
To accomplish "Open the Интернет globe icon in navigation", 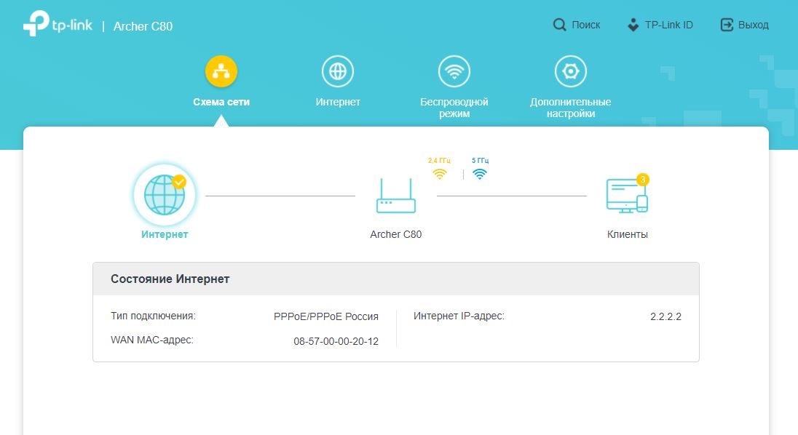I will coord(338,71).
